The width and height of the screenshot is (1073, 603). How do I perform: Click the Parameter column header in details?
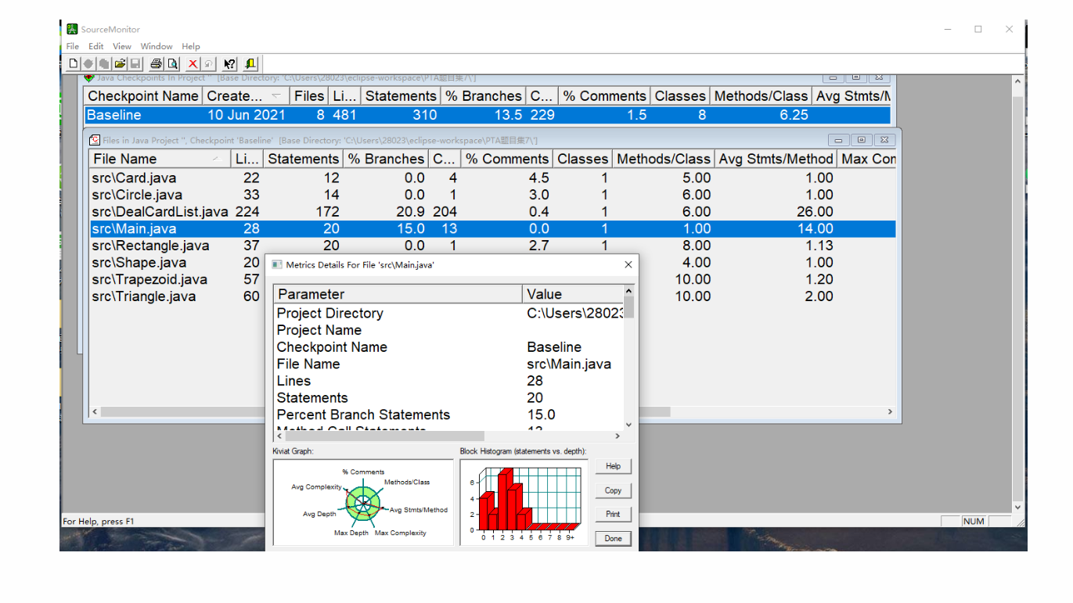click(x=398, y=294)
